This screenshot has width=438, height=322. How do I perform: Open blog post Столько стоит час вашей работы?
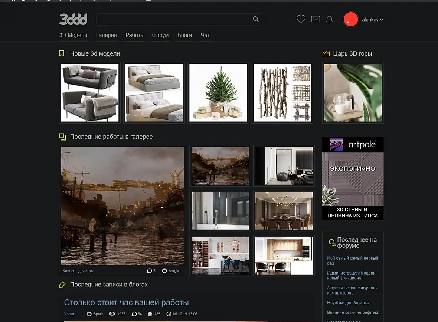[x=126, y=302]
